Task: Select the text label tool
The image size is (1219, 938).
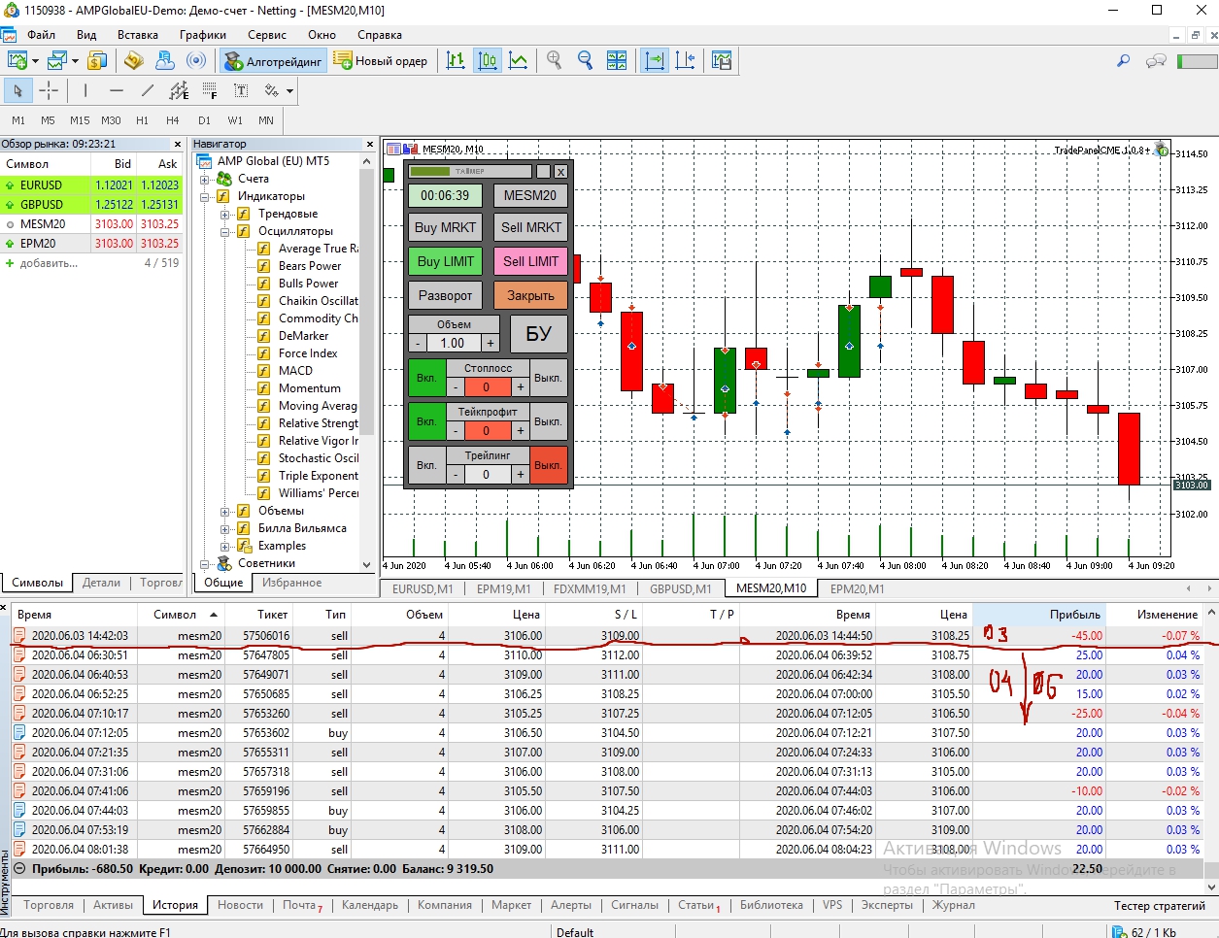Action: point(241,90)
